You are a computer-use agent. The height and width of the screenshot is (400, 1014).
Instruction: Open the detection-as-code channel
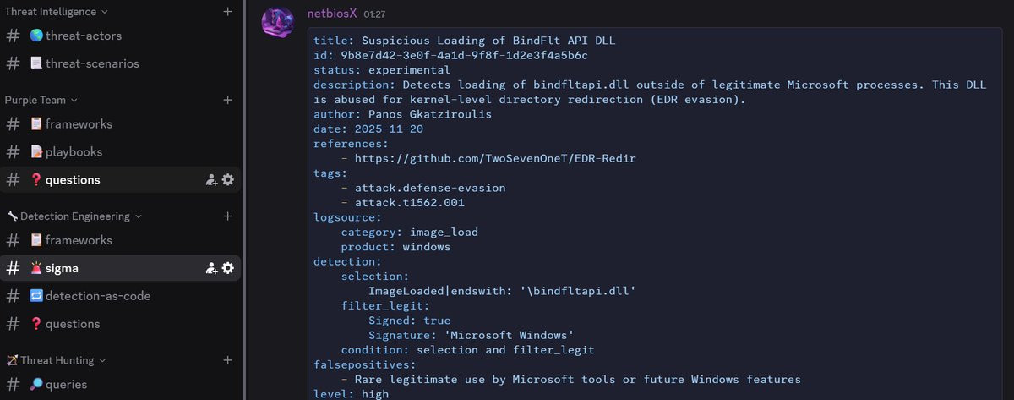(x=98, y=296)
